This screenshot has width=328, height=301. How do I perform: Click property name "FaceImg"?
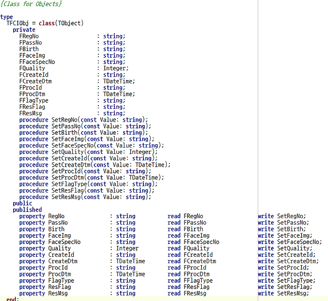coord(60,235)
